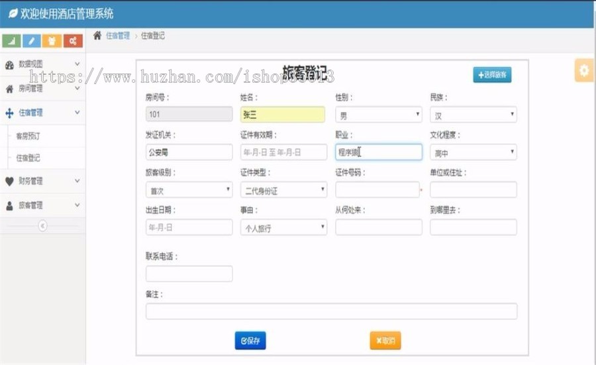The height and width of the screenshot is (365, 596).
Task: Click the person icon beside 旅客管理
Action: click(x=9, y=206)
